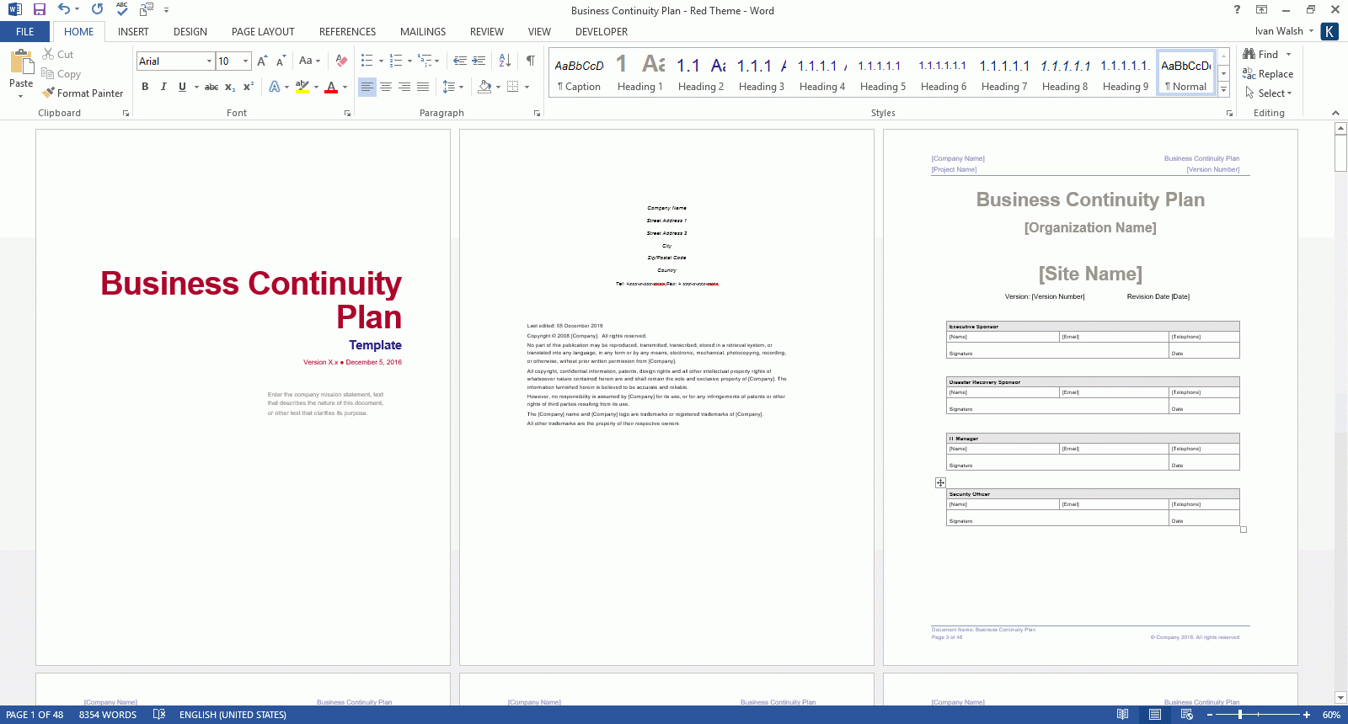Click the Increase Indent icon
Image resolution: width=1348 pixels, height=724 pixels.
(x=479, y=61)
